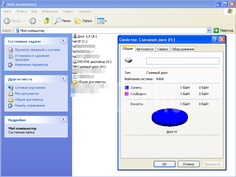Click the Панель управления icon
This screenshot has height=177, width=236.
pos(10,106)
